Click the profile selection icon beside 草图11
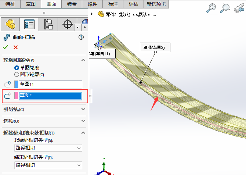 click(x=7, y=84)
